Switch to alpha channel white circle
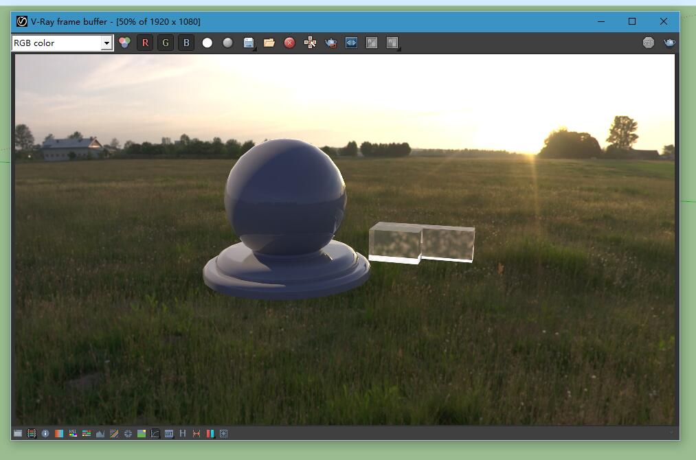Viewport: 696px width, 460px height. (x=207, y=43)
